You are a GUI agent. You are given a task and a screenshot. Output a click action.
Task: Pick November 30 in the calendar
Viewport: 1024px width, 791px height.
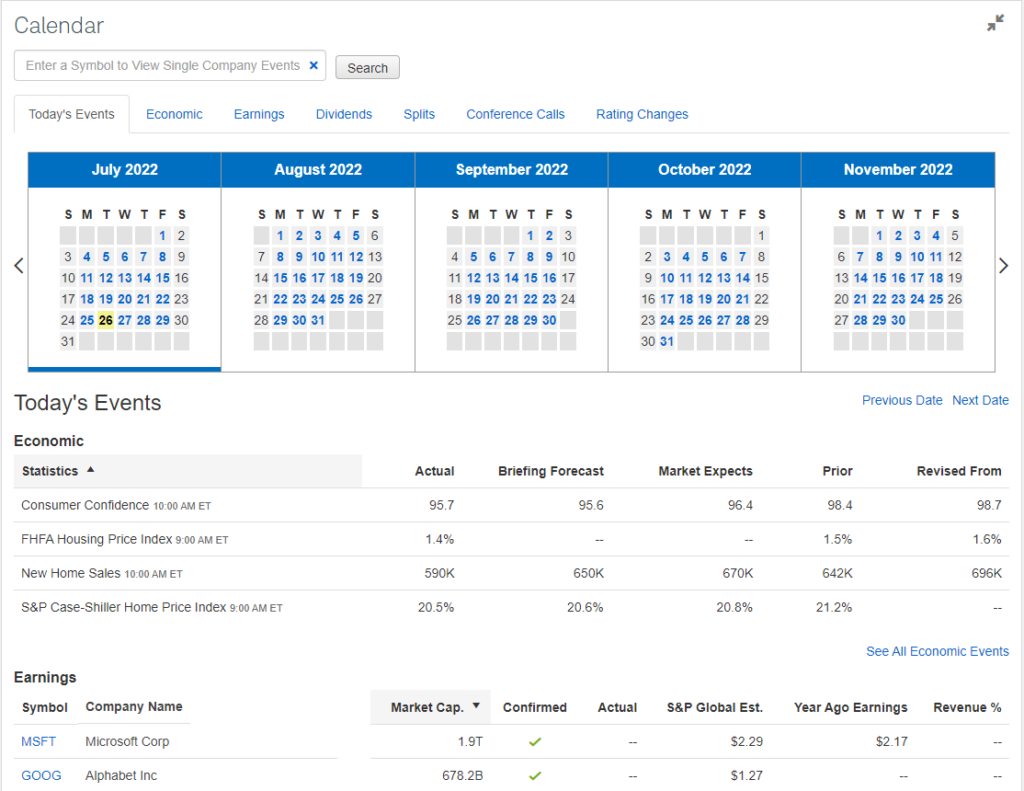[x=899, y=320]
